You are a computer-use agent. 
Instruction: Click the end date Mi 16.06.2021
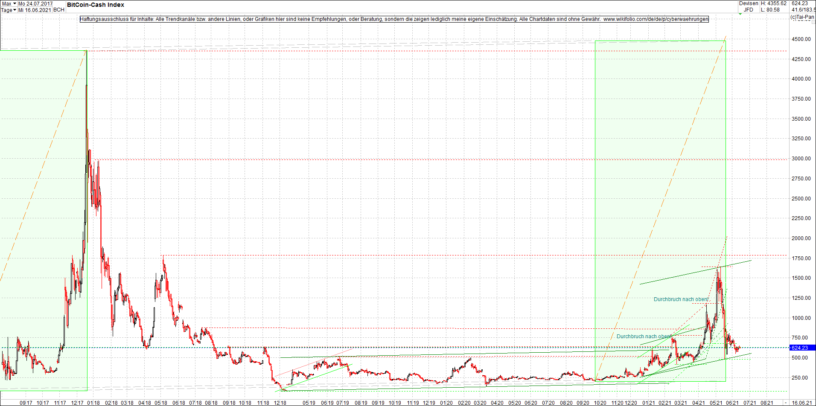[x=35, y=10]
